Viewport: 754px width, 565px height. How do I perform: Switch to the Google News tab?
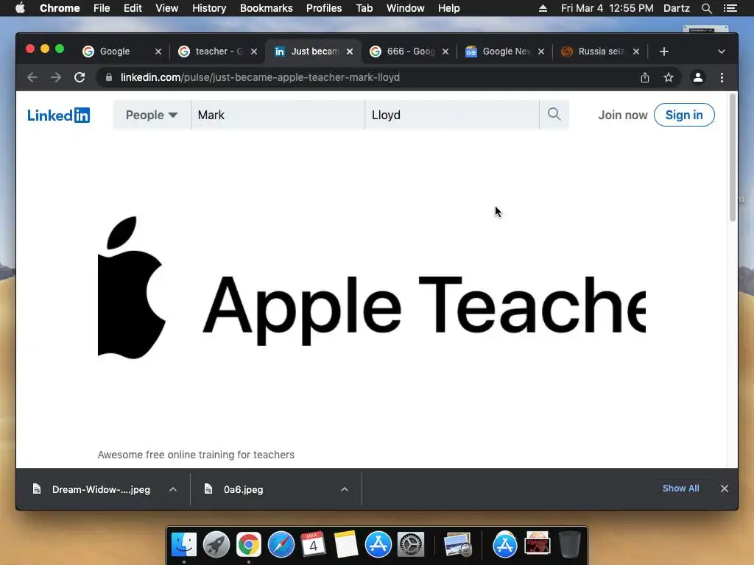tap(504, 51)
